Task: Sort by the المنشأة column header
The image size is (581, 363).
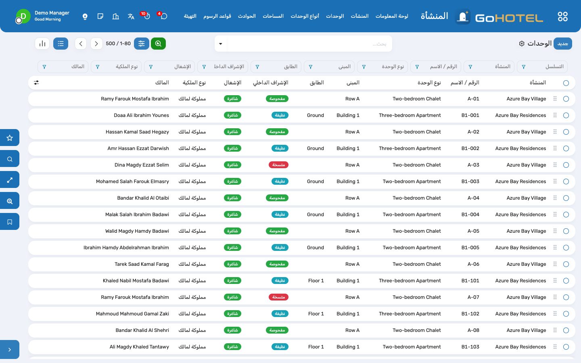Action: [537, 83]
